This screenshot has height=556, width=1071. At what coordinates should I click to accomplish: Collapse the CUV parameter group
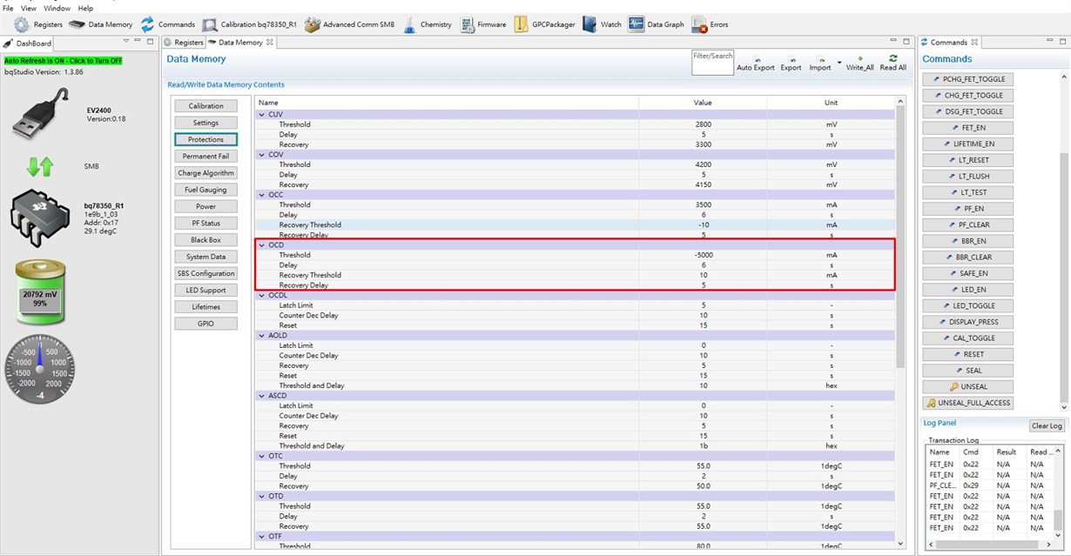[261, 114]
